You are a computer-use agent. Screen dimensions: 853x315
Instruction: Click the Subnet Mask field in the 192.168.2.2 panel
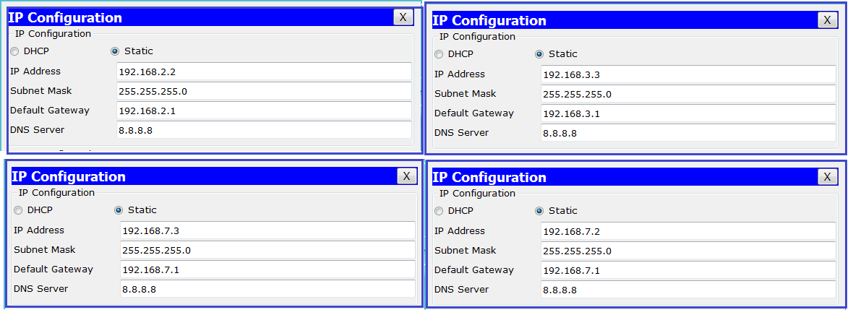coord(265,91)
